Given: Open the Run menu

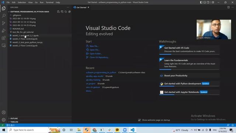Looking at the screenshot, I should click(x=42, y=3).
